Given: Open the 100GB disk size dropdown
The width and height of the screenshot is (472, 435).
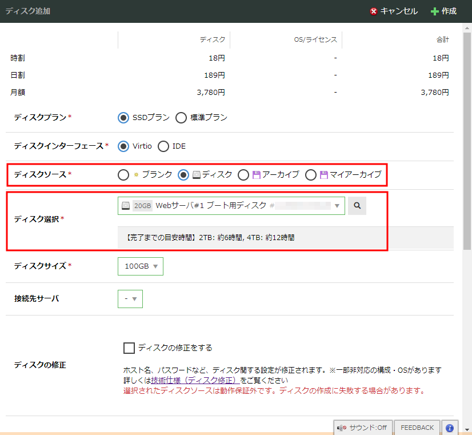Looking at the screenshot, I should [141, 266].
